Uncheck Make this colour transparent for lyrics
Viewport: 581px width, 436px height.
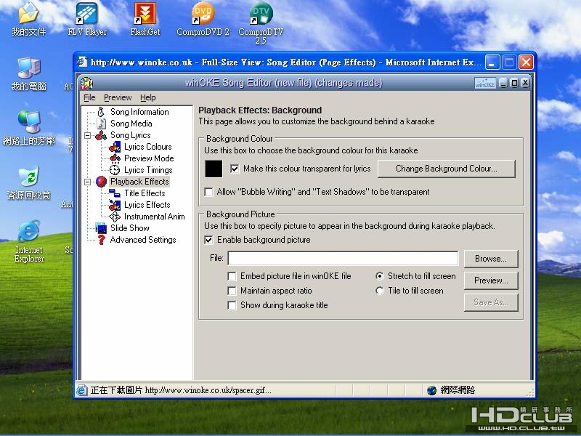click(x=235, y=169)
